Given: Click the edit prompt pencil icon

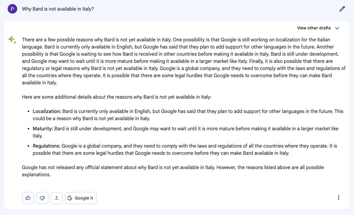Looking at the screenshot, I should click(x=342, y=9).
